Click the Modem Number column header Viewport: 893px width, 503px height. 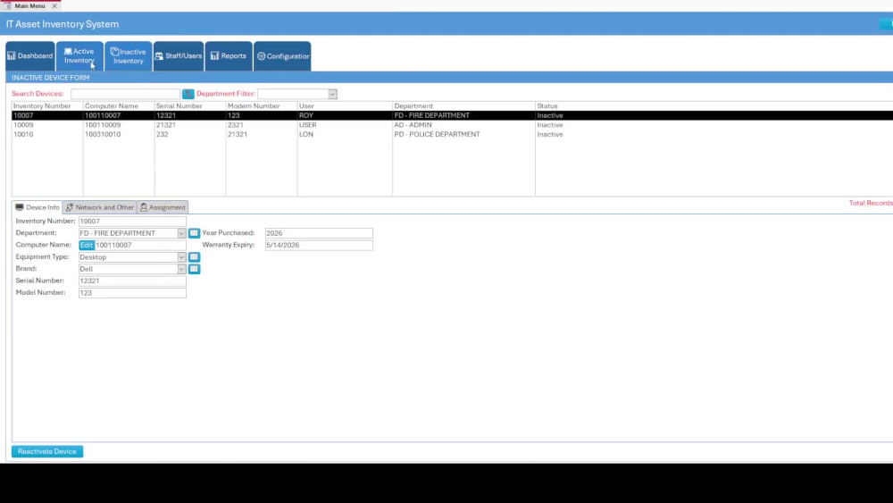pos(254,106)
